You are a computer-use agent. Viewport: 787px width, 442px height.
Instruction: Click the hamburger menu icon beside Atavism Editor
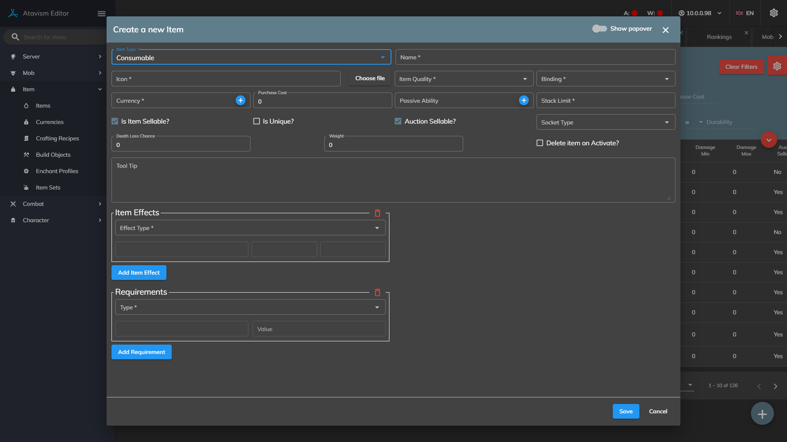pyautogui.click(x=102, y=14)
